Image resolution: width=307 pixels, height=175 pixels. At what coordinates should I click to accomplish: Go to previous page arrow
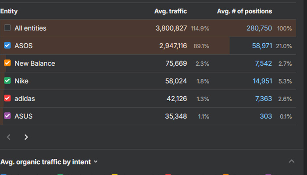point(8,137)
